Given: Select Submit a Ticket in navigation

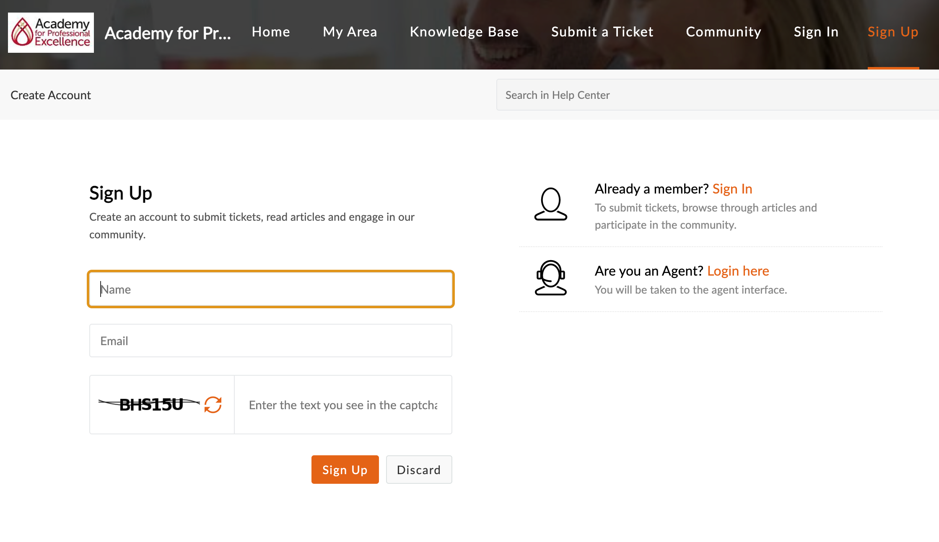Looking at the screenshot, I should click(x=602, y=32).
